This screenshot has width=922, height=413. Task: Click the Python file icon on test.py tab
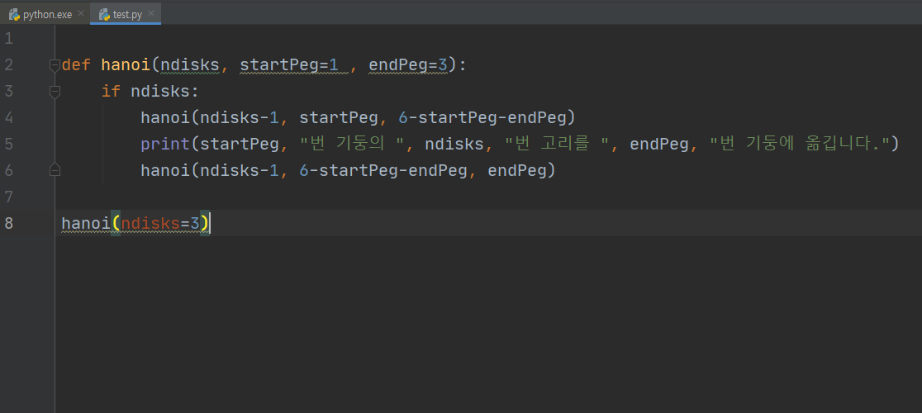tap(104, 14)
